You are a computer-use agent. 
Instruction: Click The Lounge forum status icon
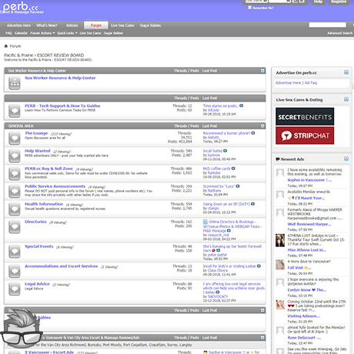(x=15, y=138)
